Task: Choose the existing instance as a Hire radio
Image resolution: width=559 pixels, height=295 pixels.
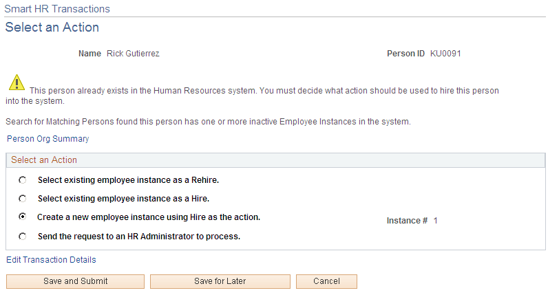Action: pyautogui.click(x=23, y=199)
